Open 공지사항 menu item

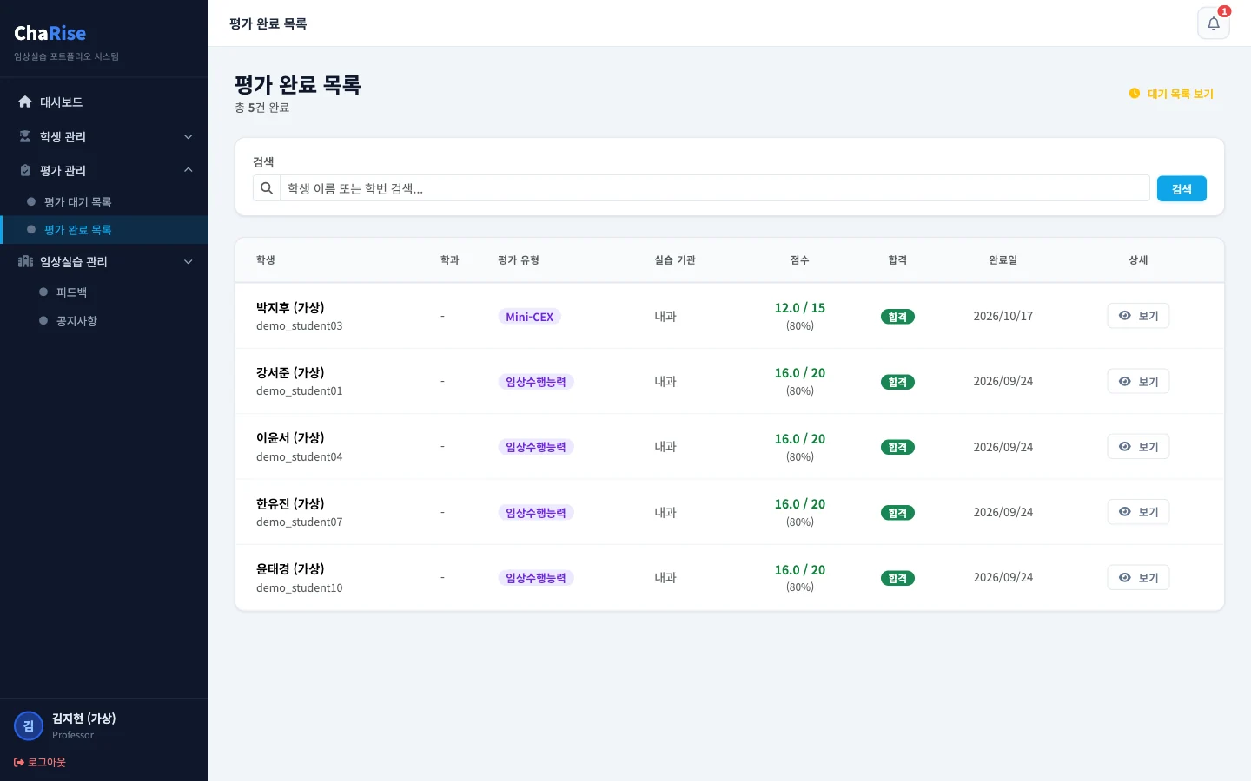(104, 321)
